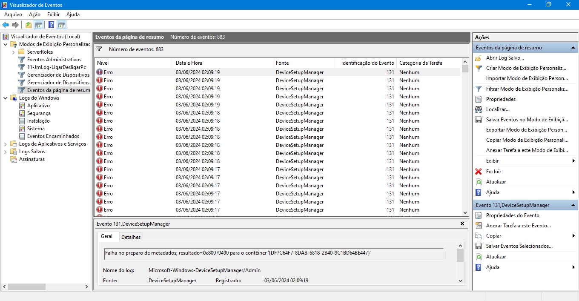Click the Segurança log icon in the tree
Screen dimensions: 579x301
pyautogui.click(x=22, y=113)
